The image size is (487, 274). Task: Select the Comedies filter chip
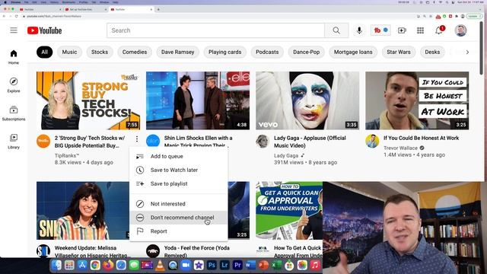pyautogui.click(x=135, y=52)
